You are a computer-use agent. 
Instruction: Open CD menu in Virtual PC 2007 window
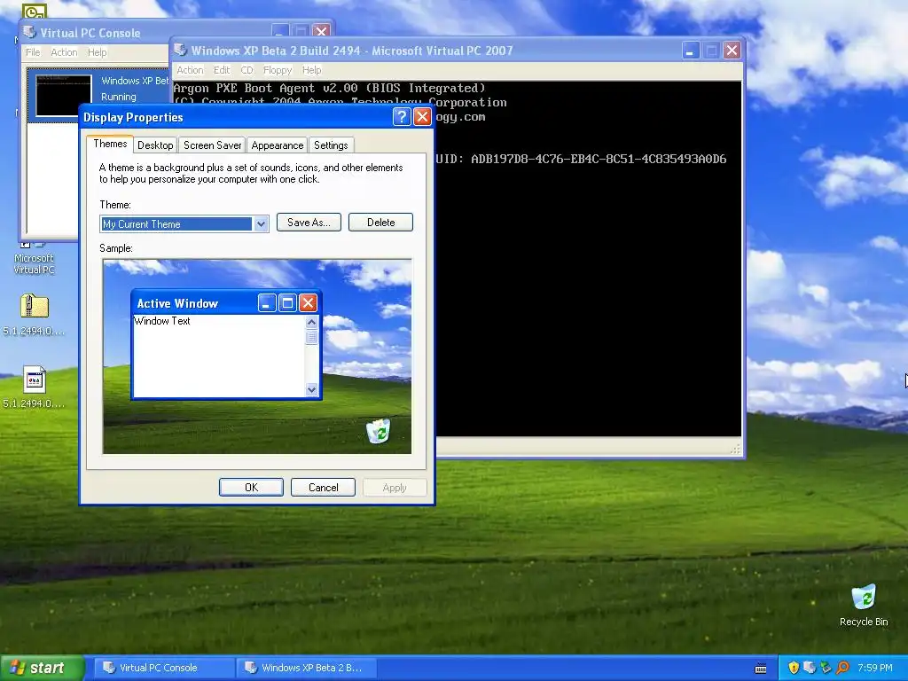[247, 70]
